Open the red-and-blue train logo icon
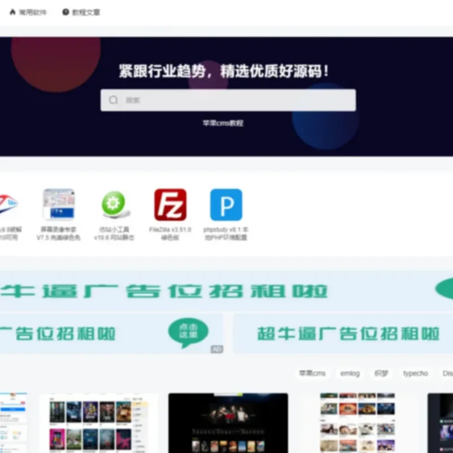 8,204
